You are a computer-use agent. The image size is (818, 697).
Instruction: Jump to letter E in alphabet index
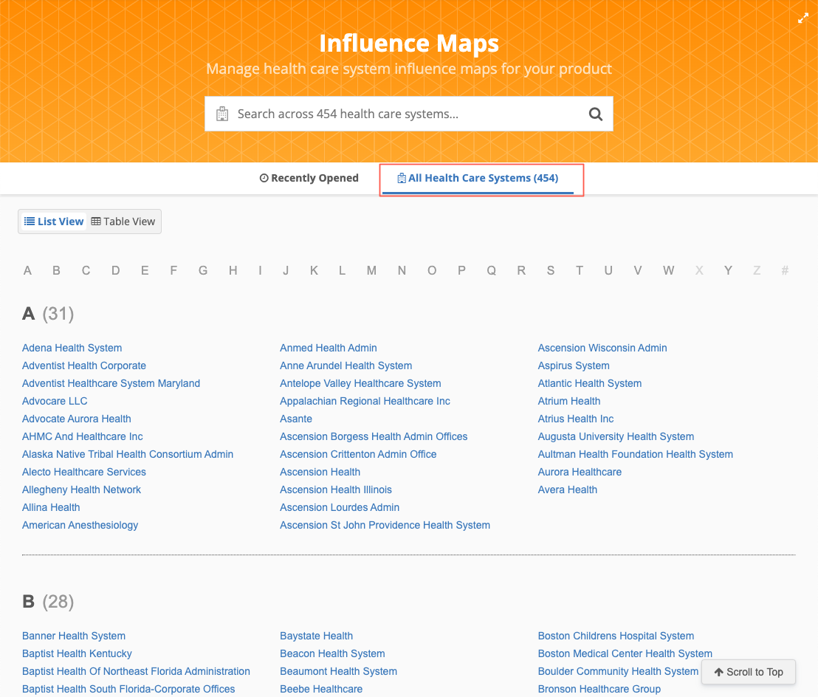[145, 270]
